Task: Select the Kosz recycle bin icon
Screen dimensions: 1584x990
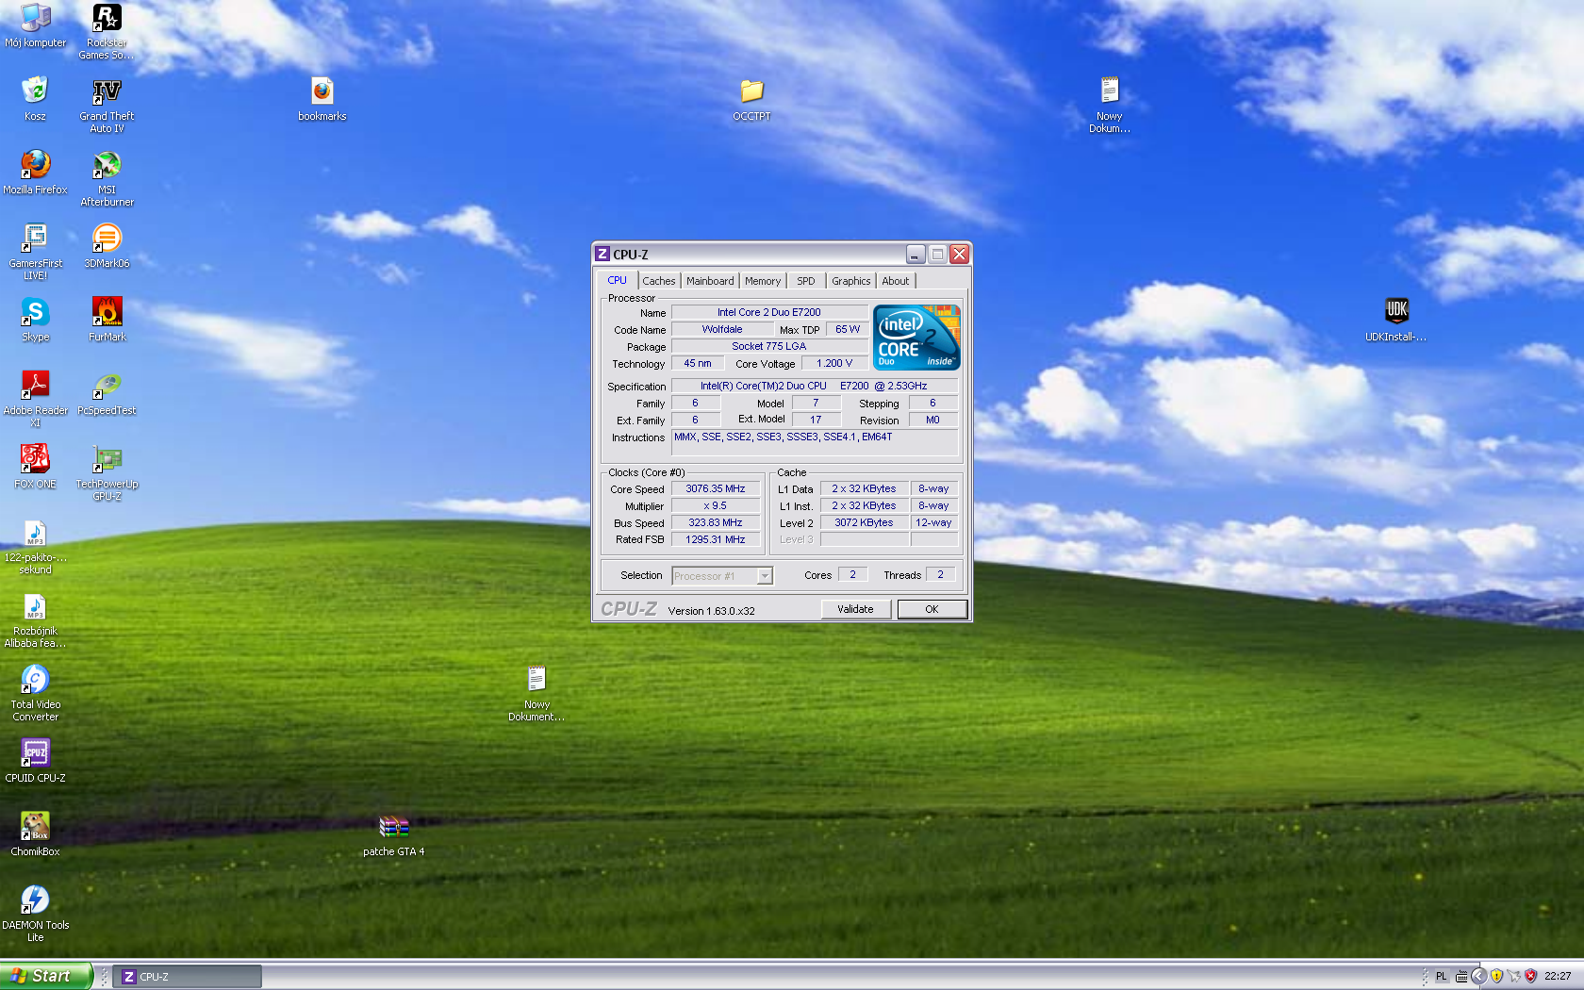Action: point(35,98)
